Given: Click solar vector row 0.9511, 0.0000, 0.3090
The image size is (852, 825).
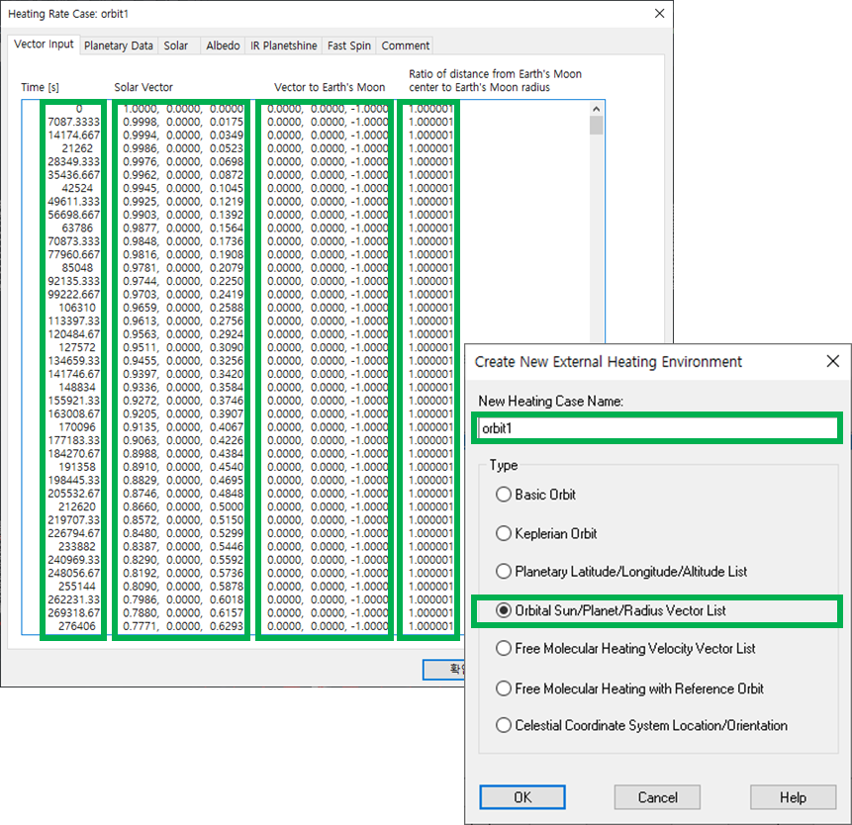Looking at the screenshot, I should tap(183, 347).
